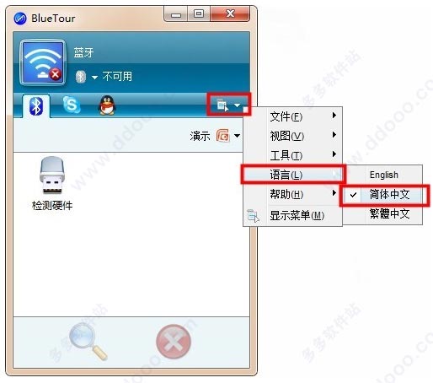Click the red cancel cross icon
Viewport: 433px width, 383px height.
[x=174, y=342]
